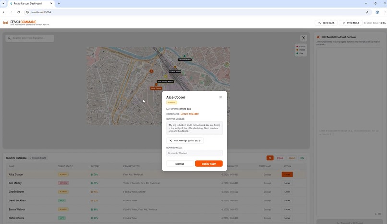Viewport: 387px width, 224px height.
Task: Click Alice Cooper's 78% battery indicator
Action: 95,174
